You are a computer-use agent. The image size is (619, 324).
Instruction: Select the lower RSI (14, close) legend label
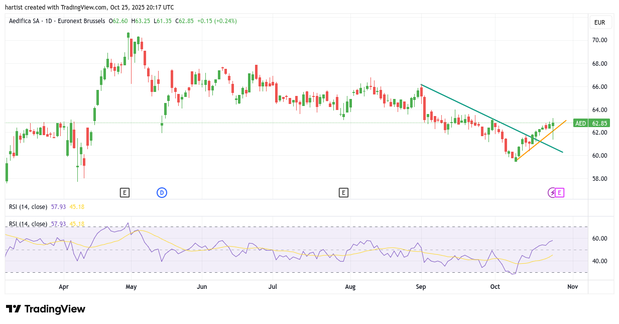click(28, 224)
